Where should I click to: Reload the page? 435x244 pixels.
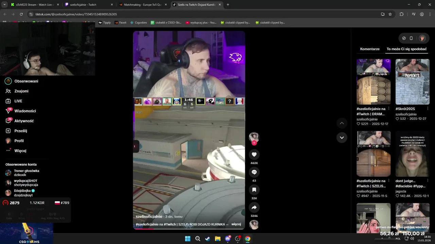tap(21, 14)
